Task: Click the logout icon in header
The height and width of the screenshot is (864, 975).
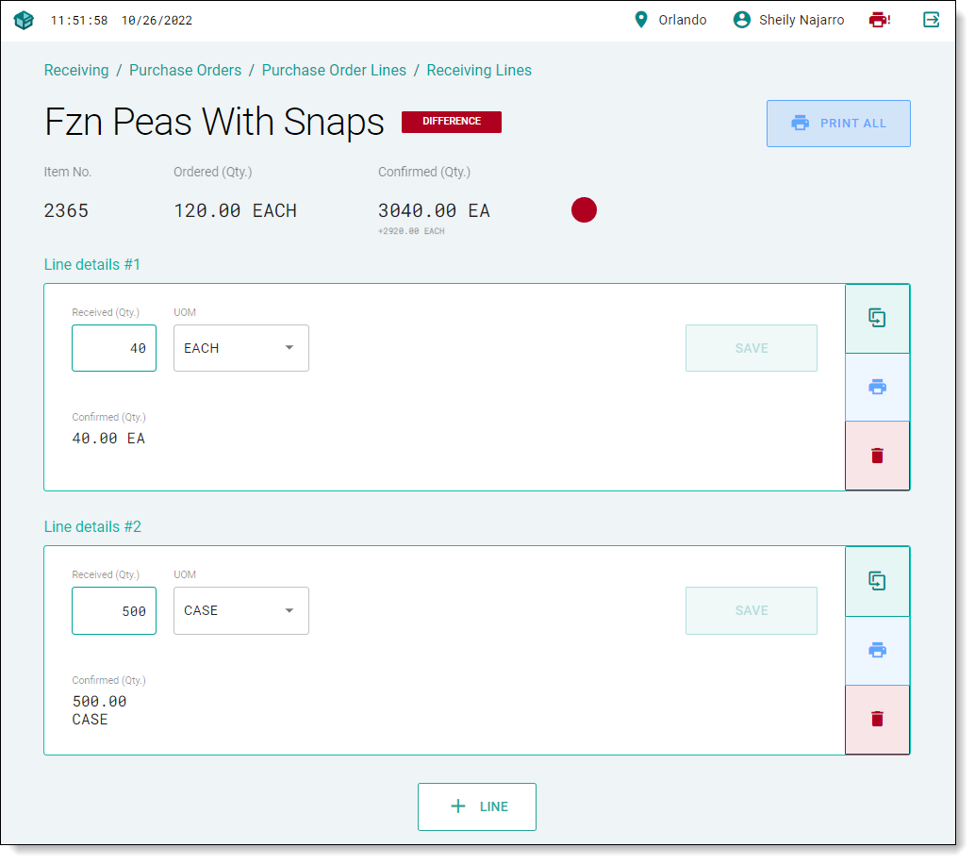Action: point(932,20)
